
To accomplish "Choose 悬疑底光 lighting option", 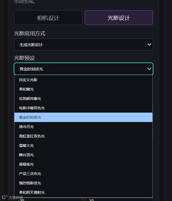I will tap(83, 164).
